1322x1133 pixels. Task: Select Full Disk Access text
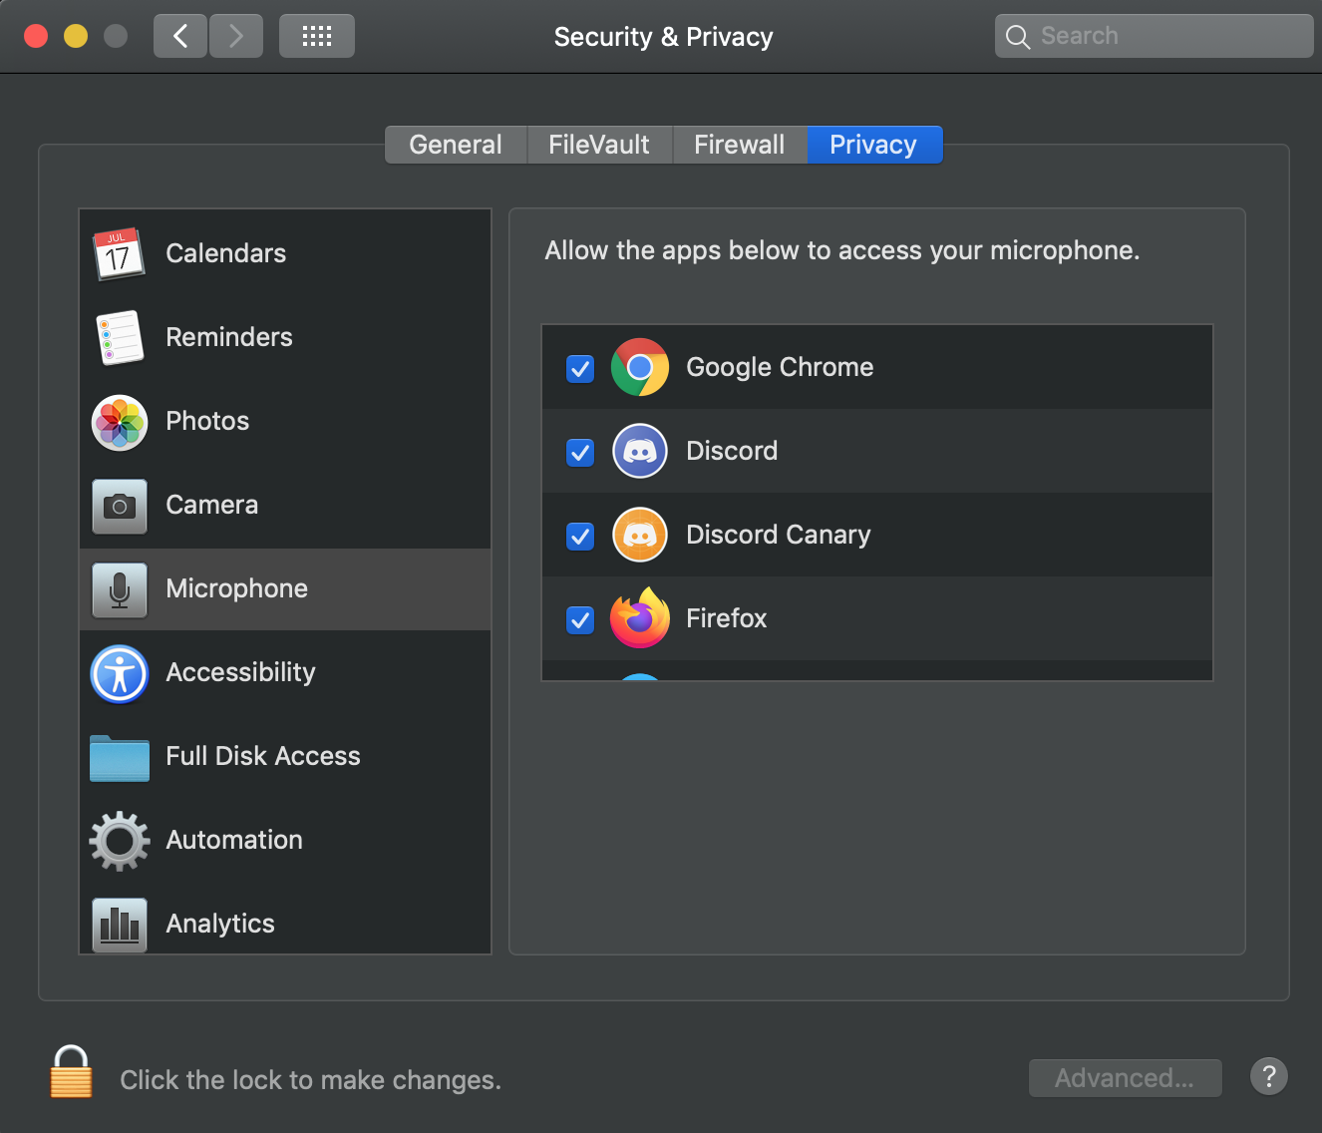[x=263, y=756]
